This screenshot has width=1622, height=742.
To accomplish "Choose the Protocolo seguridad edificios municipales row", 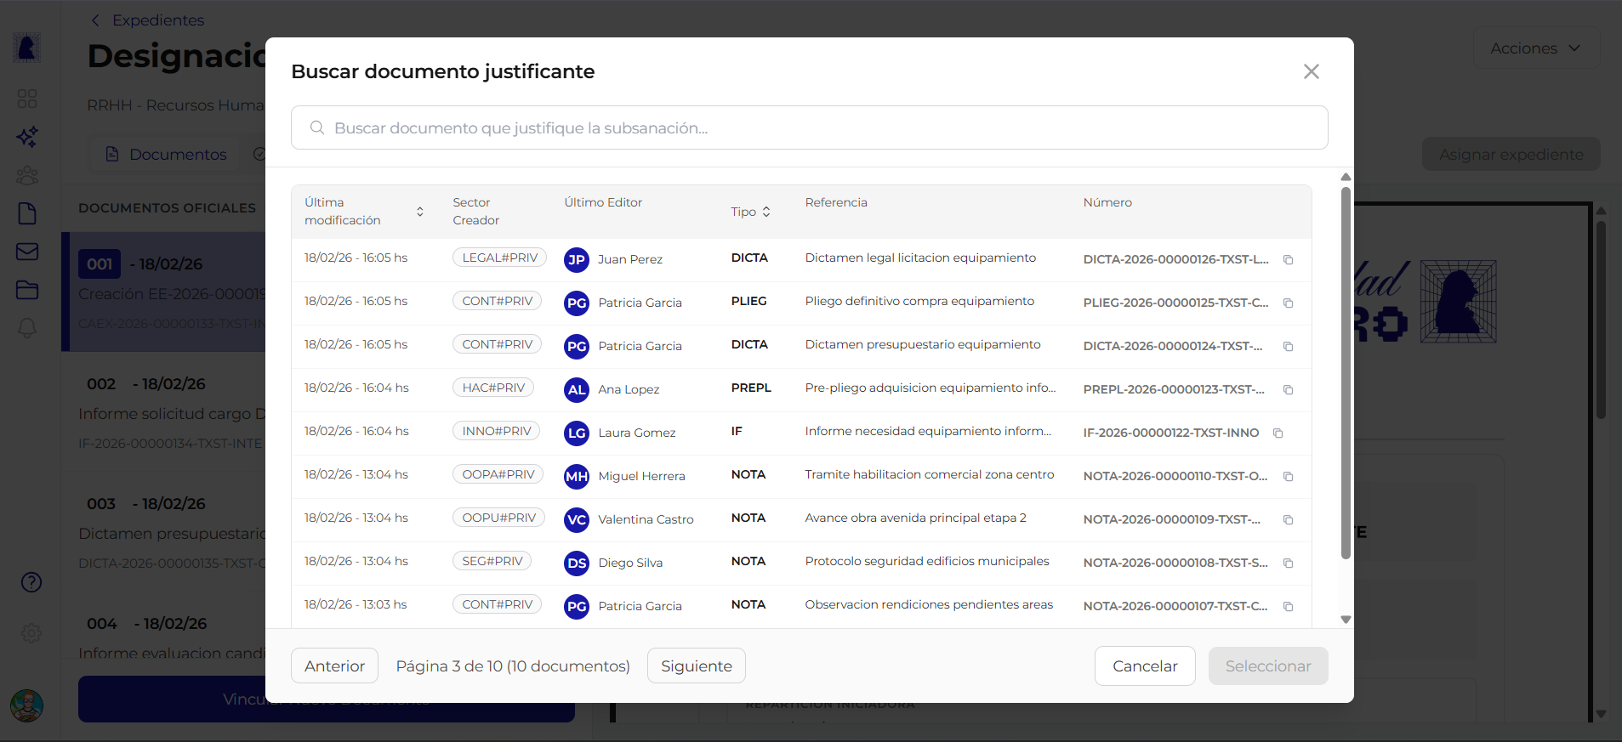I will (926, 562).
